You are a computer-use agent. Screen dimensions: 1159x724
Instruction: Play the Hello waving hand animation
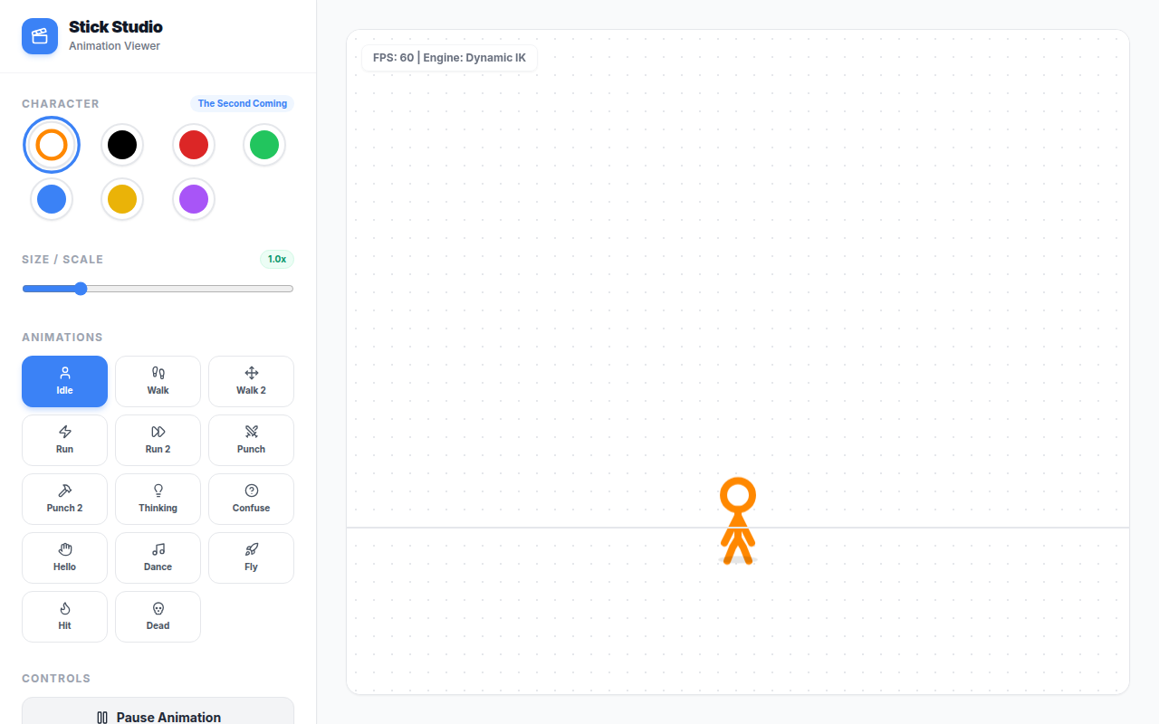(x=64, y=557)
